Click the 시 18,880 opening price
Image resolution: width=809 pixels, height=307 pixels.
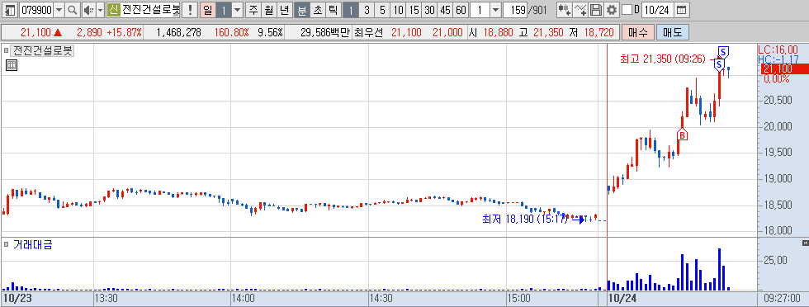coord(491,32)
